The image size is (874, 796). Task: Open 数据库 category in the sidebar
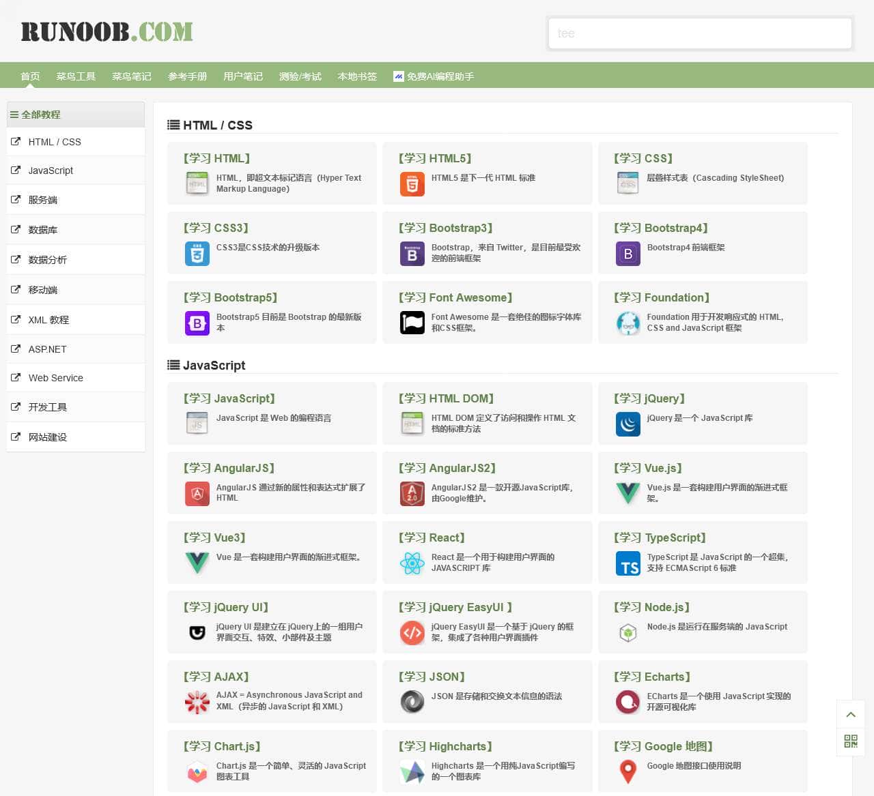(42, 230)
